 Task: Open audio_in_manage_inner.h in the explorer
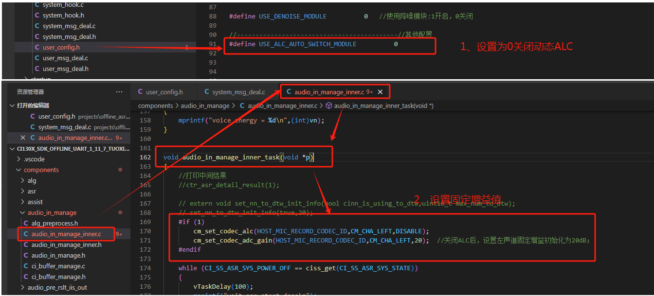pos(66,245)
